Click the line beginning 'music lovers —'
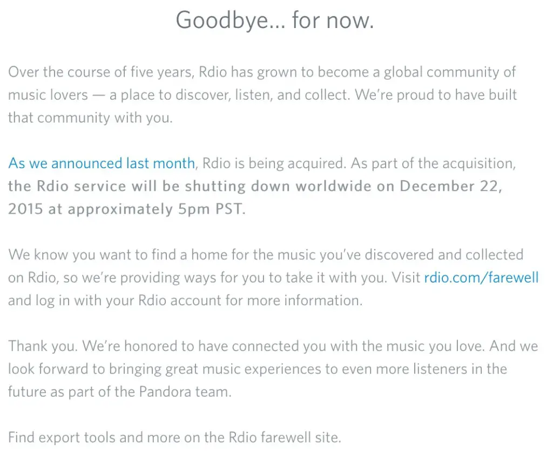553x460 pixels. coord(262,95)
